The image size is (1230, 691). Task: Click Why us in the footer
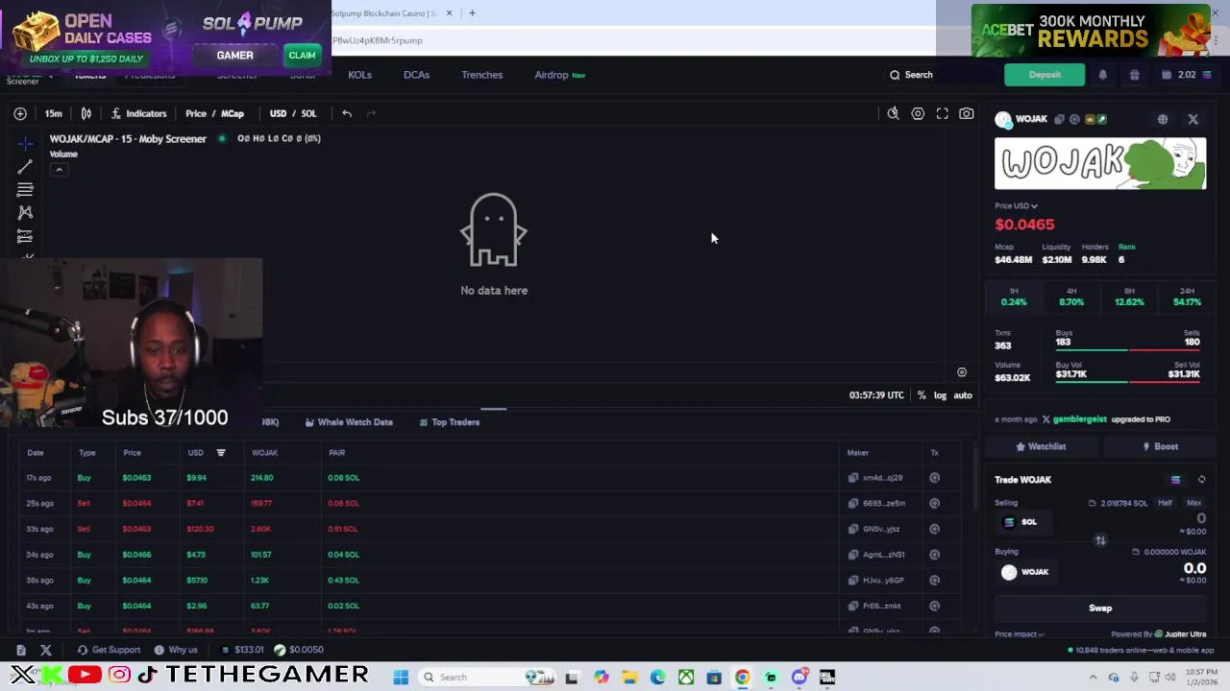pyautogui.click(x=176, y=650)
